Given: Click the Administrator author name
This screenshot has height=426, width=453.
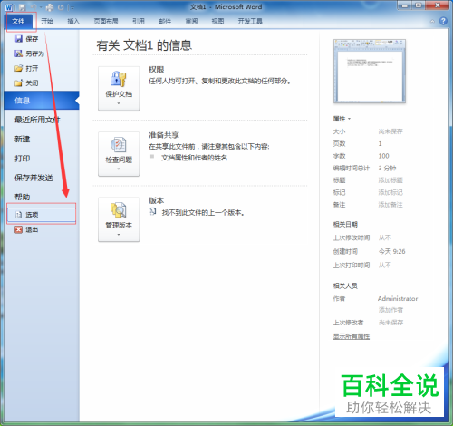Looking at the screenshot, I should click(398, 299).
